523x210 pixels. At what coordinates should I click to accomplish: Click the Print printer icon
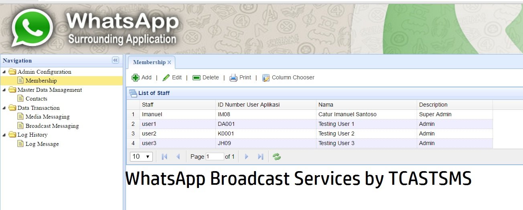click(233, 78)
